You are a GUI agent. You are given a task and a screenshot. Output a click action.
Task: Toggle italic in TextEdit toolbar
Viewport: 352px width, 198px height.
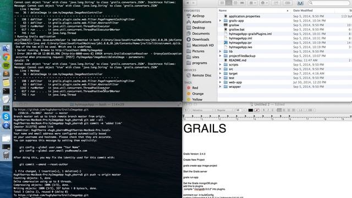pyautogui.click(x=268, y=110)
